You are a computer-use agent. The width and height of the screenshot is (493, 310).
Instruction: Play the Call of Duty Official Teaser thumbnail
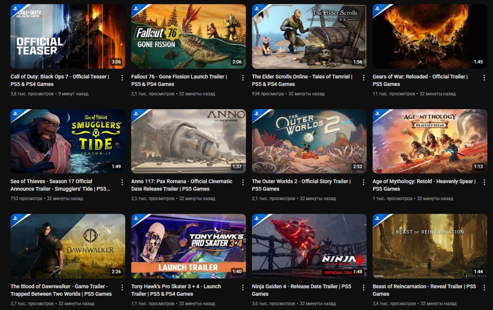point(68,37)
